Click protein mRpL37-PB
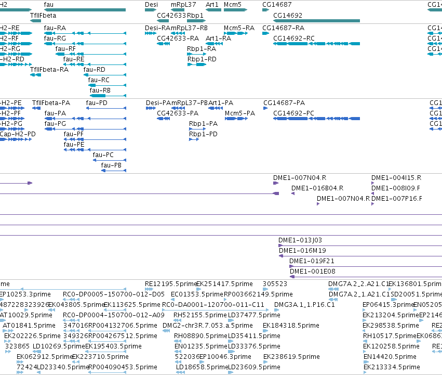Viewport: 442px width, 375px height. pyautogui.click(x=190, y=103)
